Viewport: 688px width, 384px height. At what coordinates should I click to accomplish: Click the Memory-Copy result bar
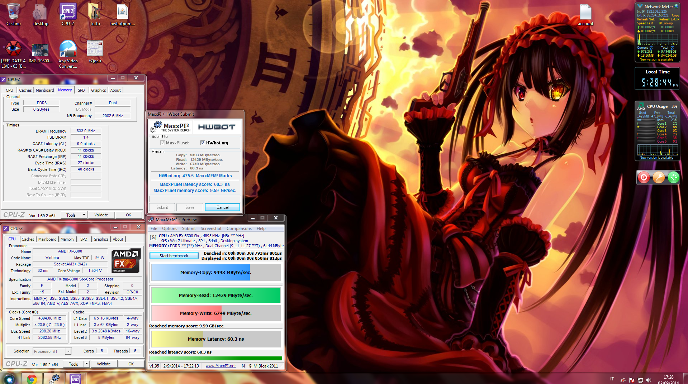(x=216, y=273)
